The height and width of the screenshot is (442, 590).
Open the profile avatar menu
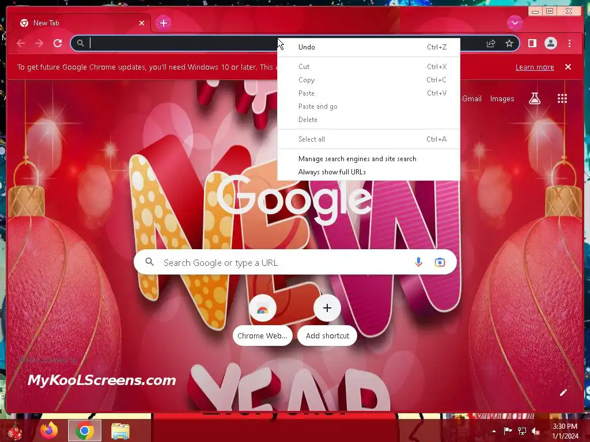pos(550,44)
